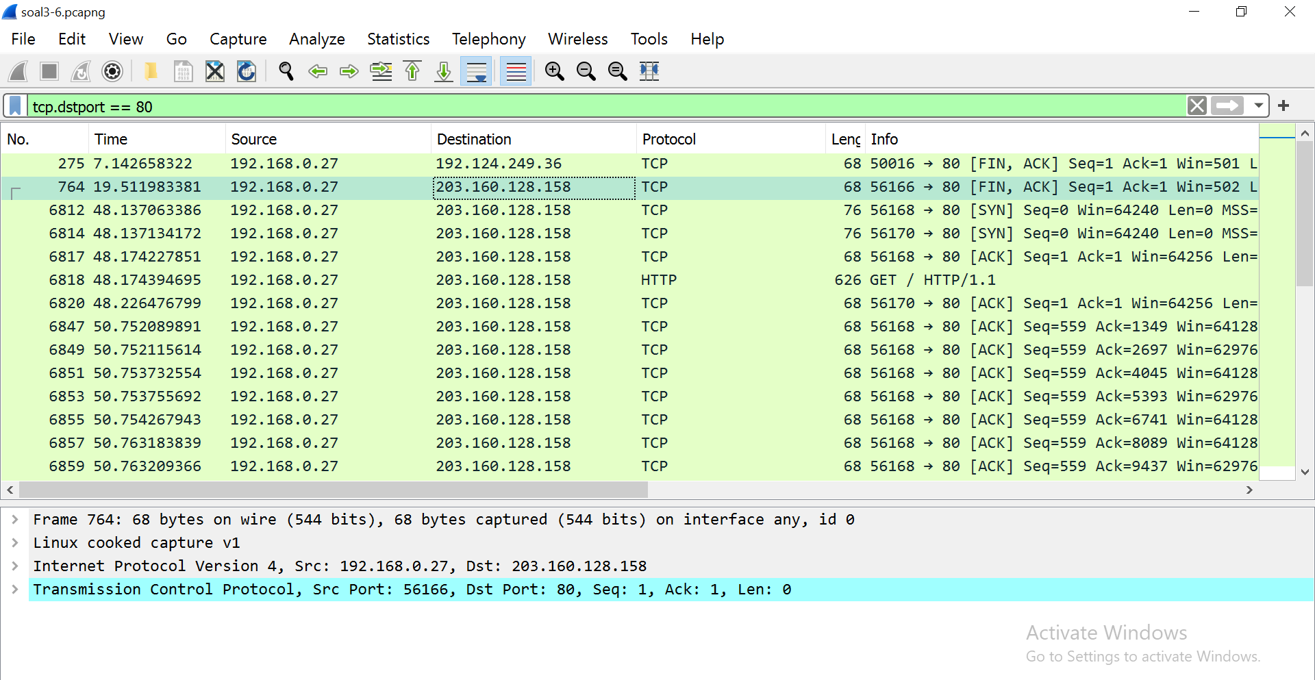Click the horizontal scrollbar thumb

[334, 490]
